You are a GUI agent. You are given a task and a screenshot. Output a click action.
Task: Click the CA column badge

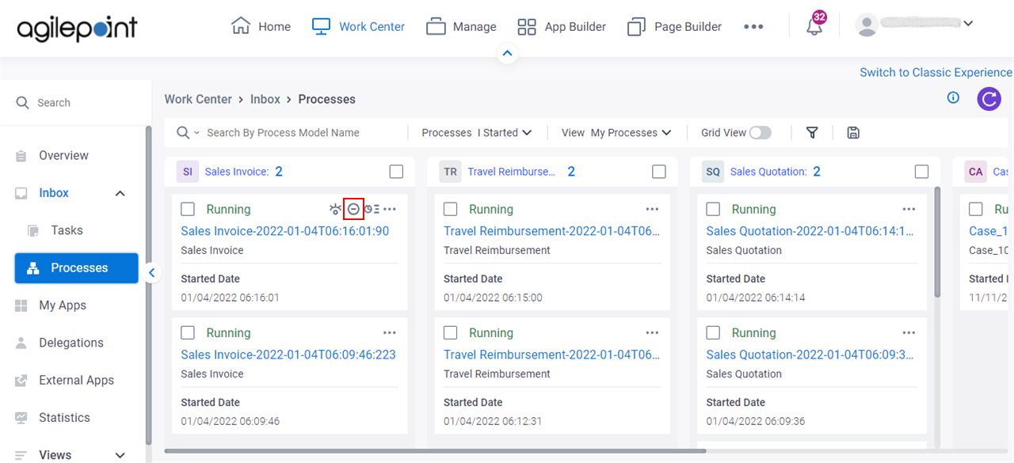click(976, 172)
